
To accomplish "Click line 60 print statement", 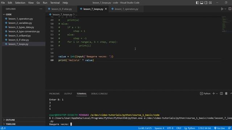I will click(x=76, y=60).
